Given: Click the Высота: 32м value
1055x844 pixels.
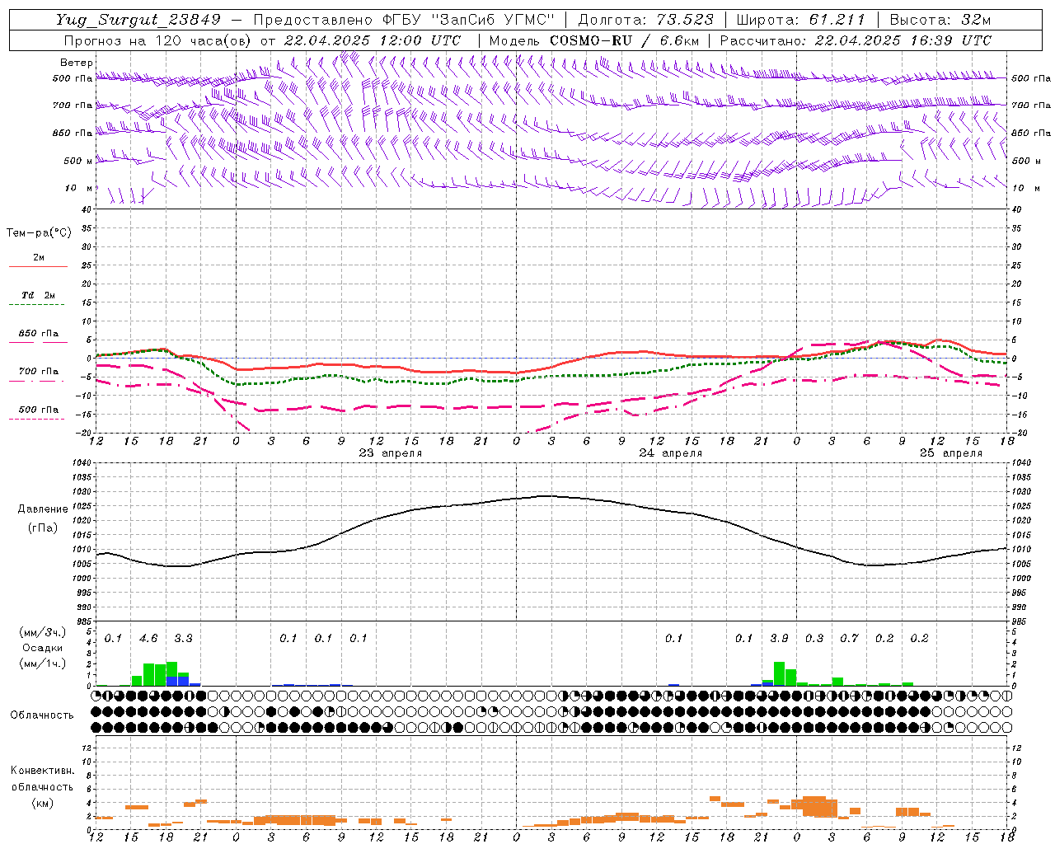Looking at the screenshot, I should click(940, 21).
